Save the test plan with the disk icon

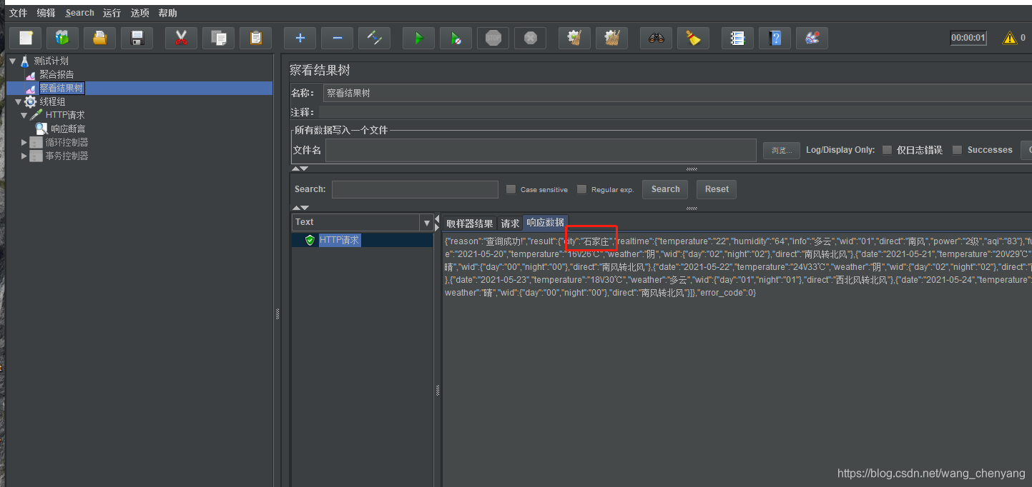[x=137, y=38]
